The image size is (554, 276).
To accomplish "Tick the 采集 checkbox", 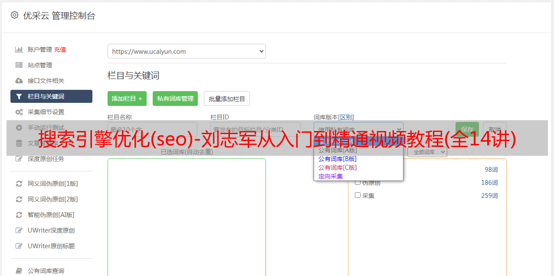I will click(x=358, y=195).
